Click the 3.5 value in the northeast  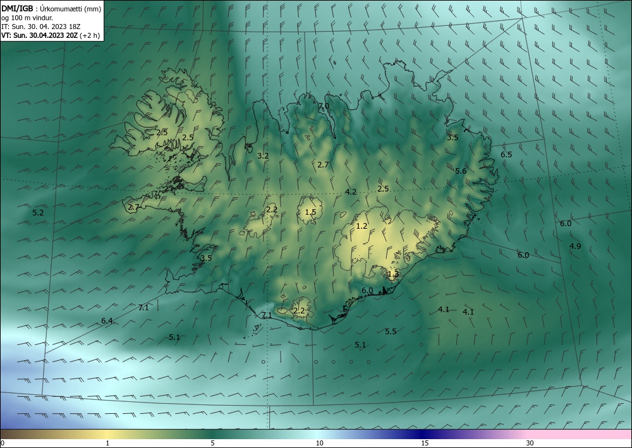(453, 137)
